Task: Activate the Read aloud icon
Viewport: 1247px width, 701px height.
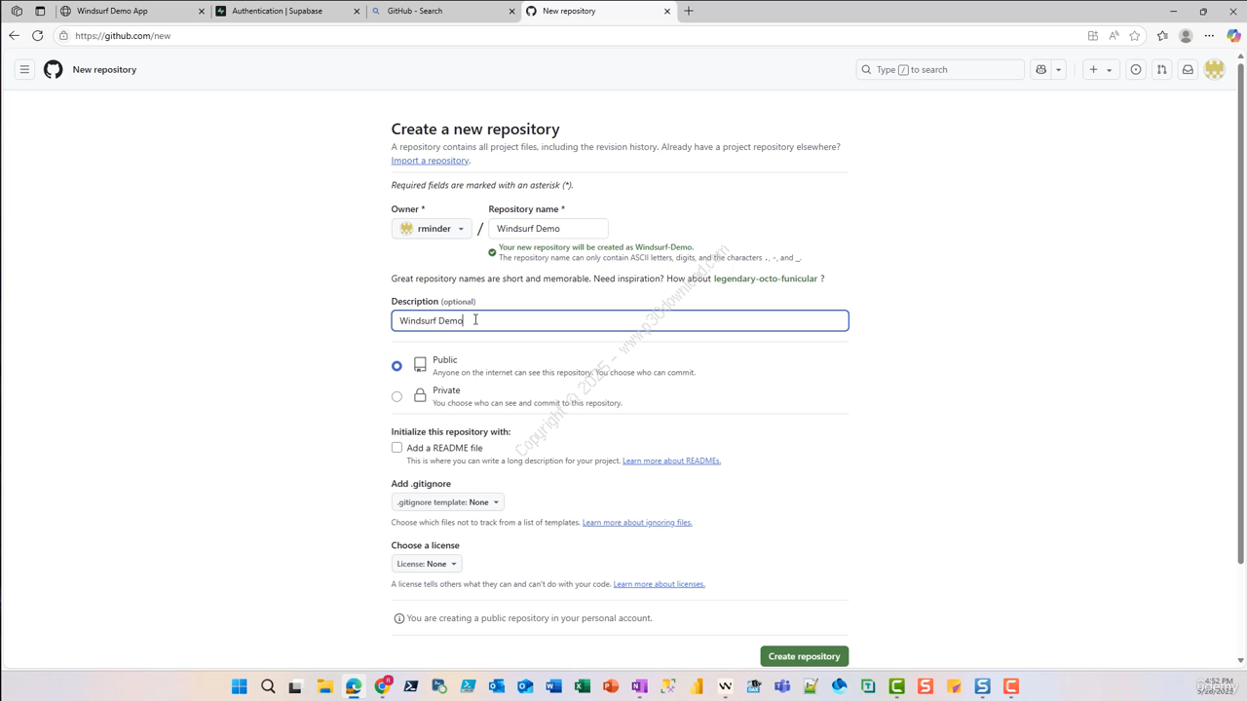Action: (x=1114, y=35)
